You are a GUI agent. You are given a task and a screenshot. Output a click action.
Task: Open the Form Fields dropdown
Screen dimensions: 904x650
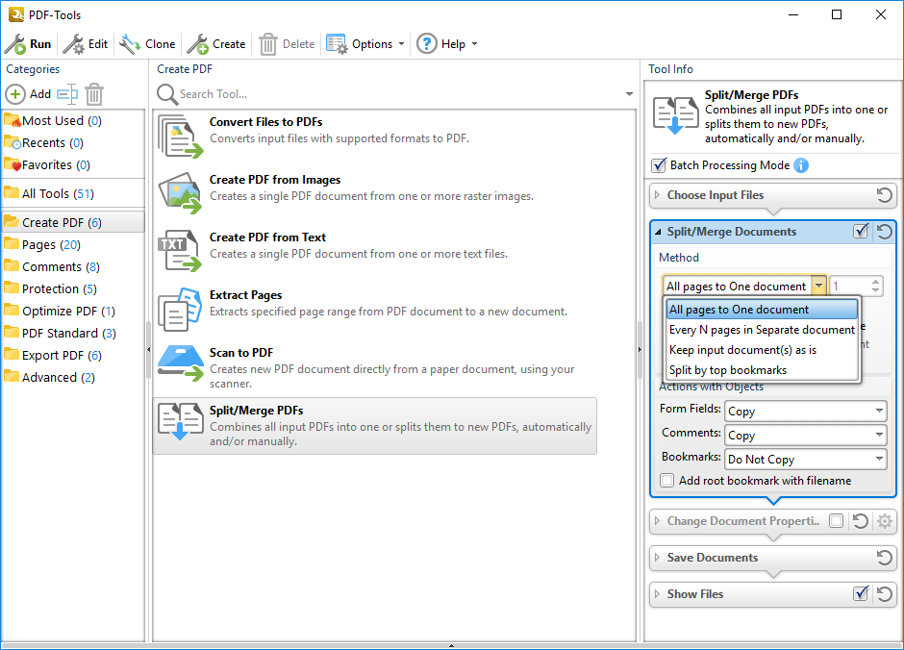[x=805, y=412]
